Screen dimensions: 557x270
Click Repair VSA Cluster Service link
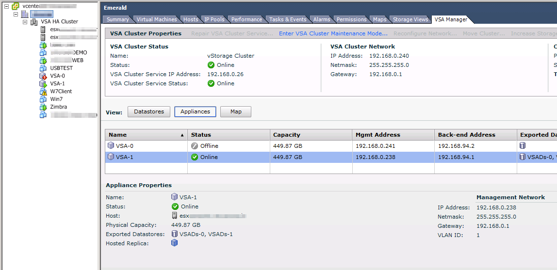tap(232, 33)
